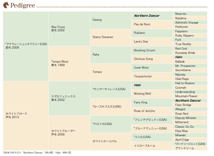214x156 pixels.
Task: Click the Terpsichorist cell
Action: (152, 77)
